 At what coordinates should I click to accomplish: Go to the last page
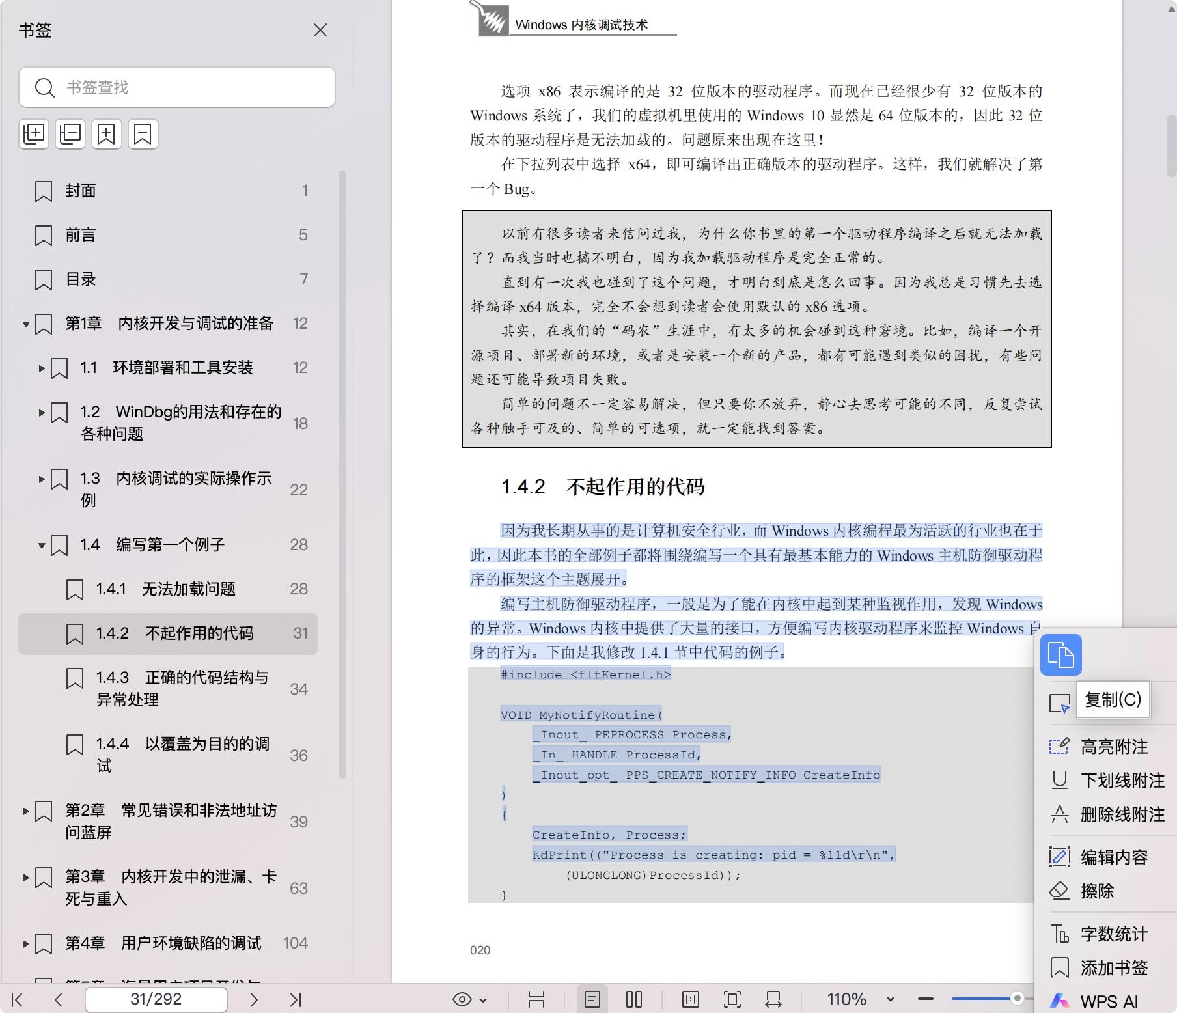(296, 999)
